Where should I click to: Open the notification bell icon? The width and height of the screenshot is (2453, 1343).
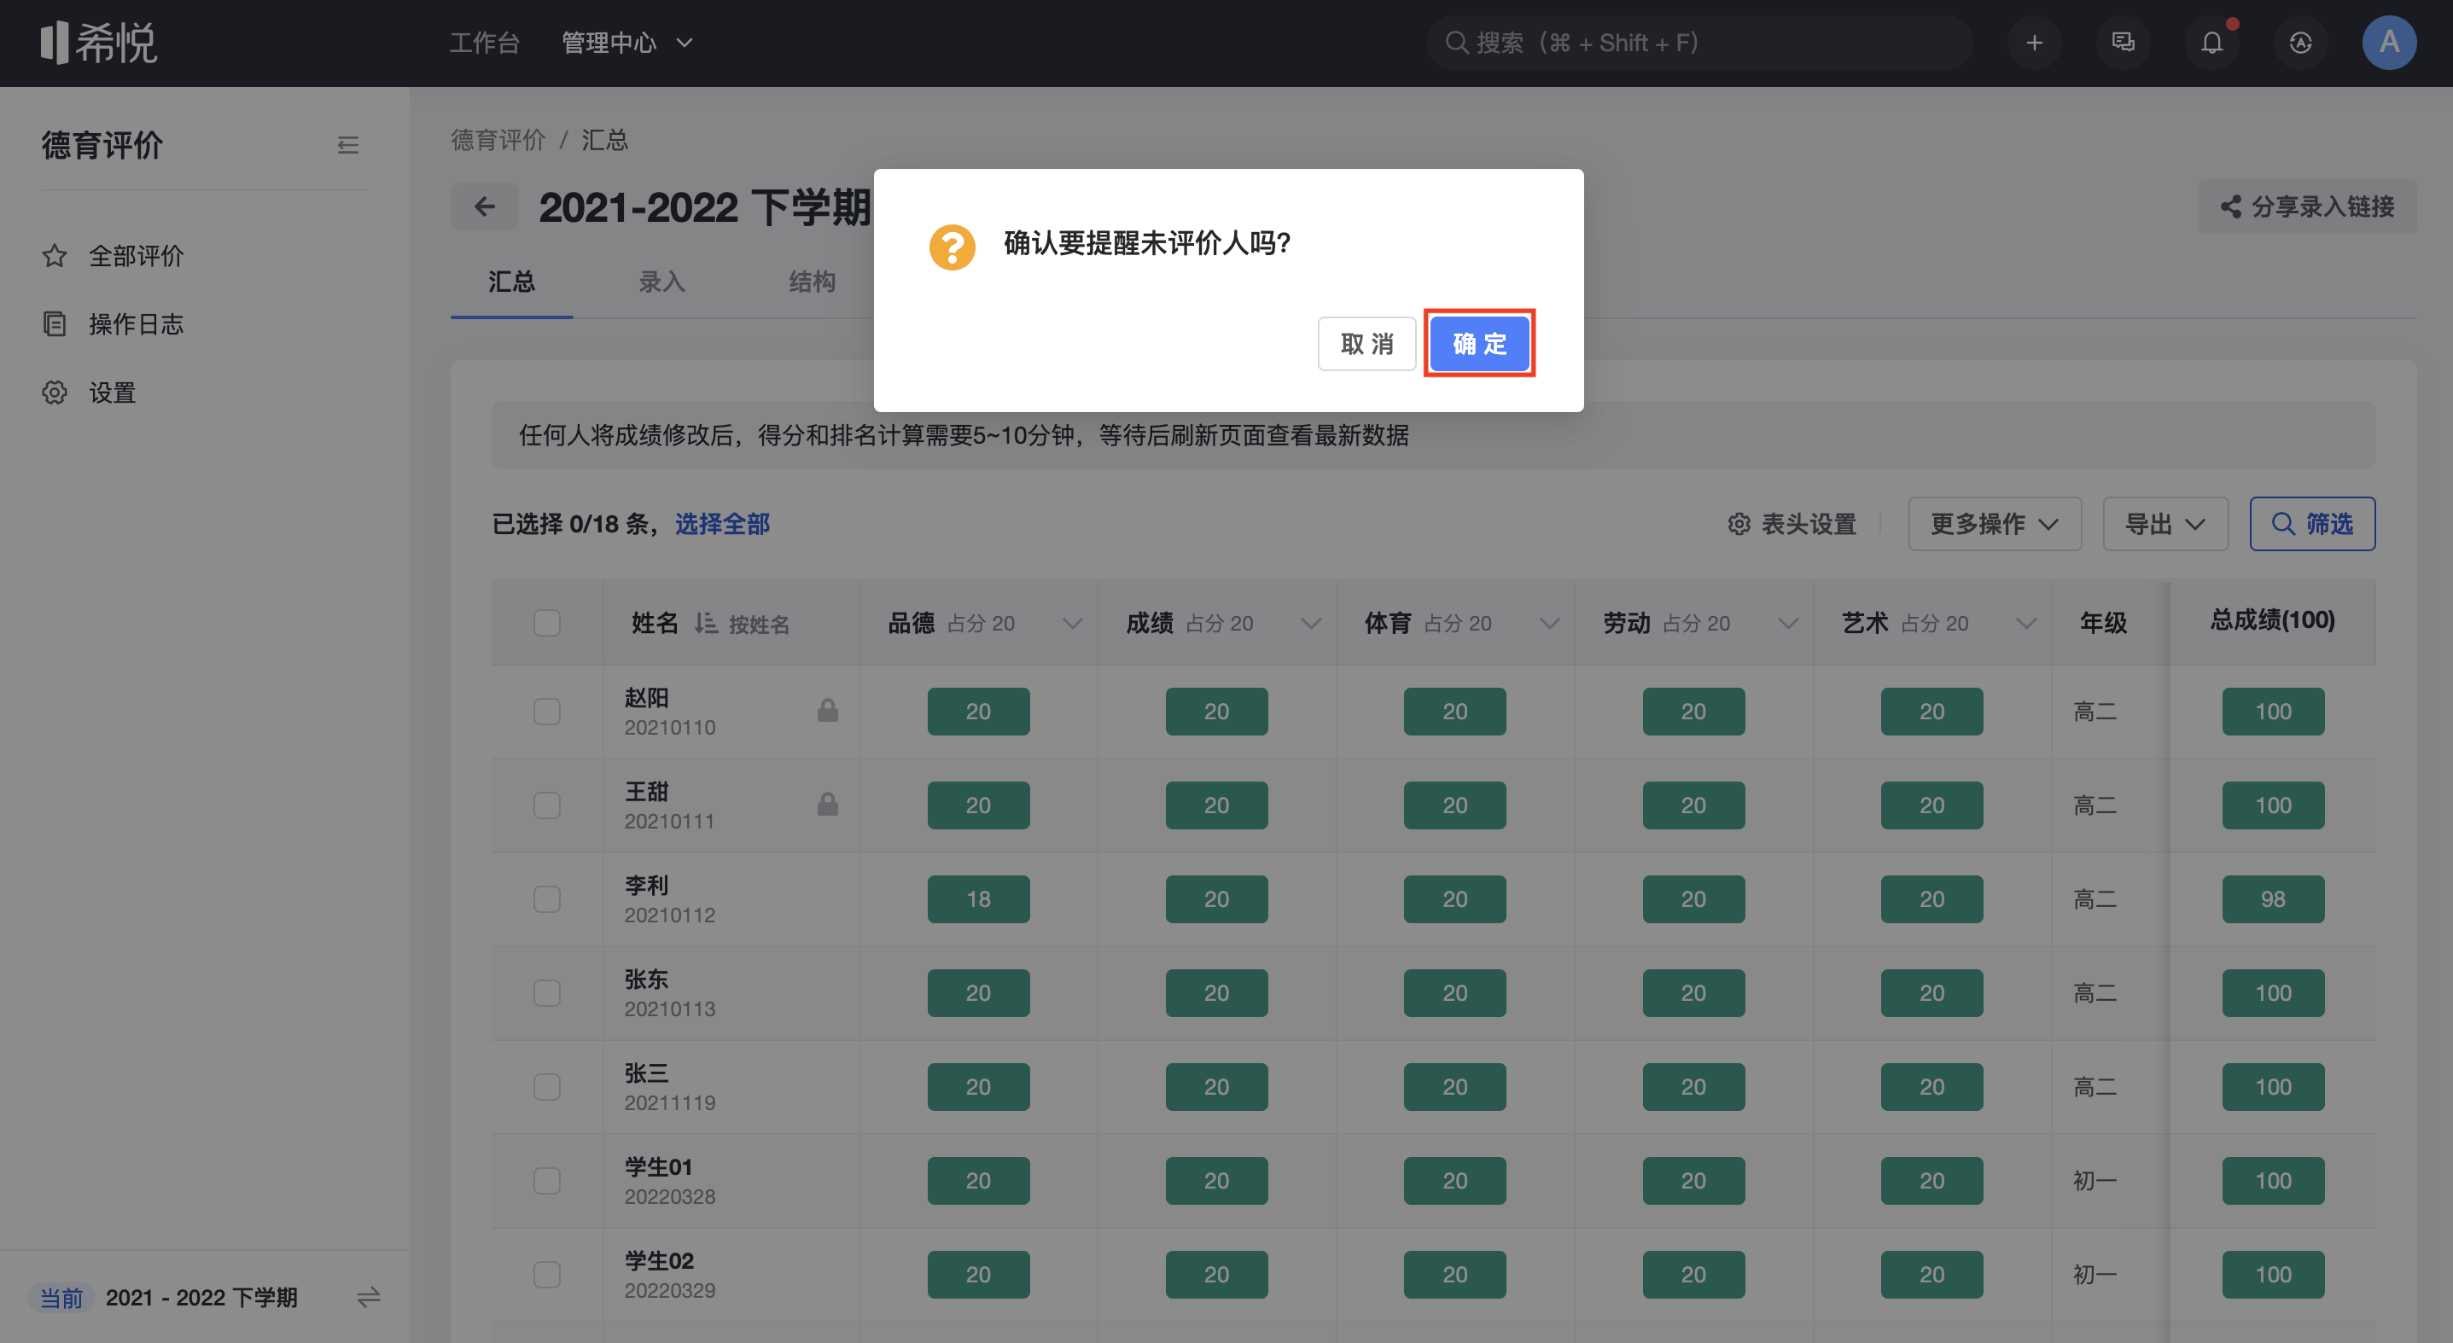click(x=2211, y=43)
